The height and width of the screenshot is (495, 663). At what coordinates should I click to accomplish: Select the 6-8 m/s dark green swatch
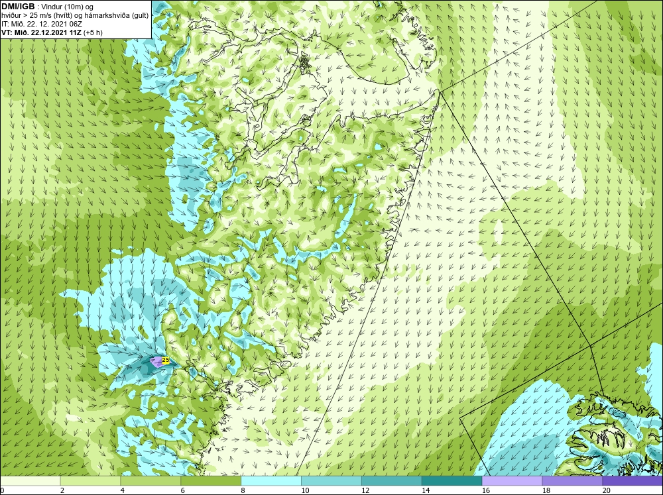[x=211, y=481]
